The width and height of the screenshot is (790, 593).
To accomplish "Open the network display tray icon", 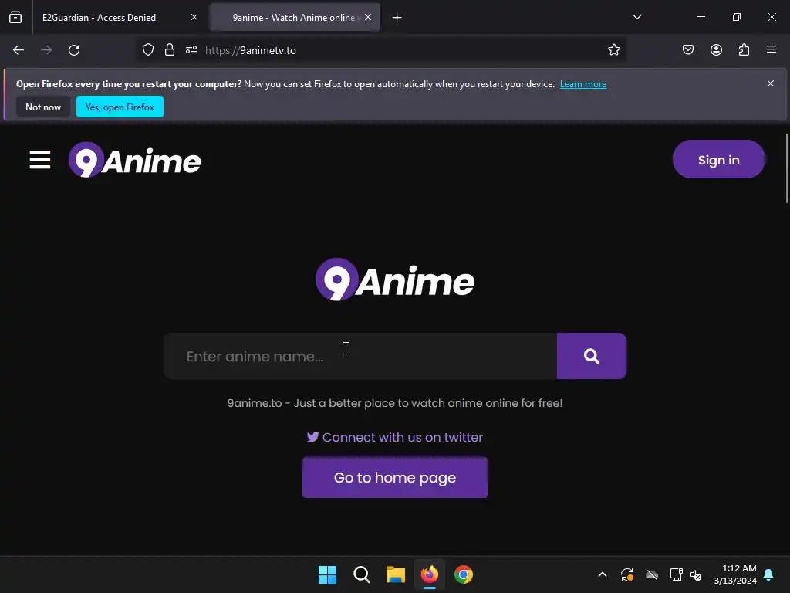I will point(676,574).
